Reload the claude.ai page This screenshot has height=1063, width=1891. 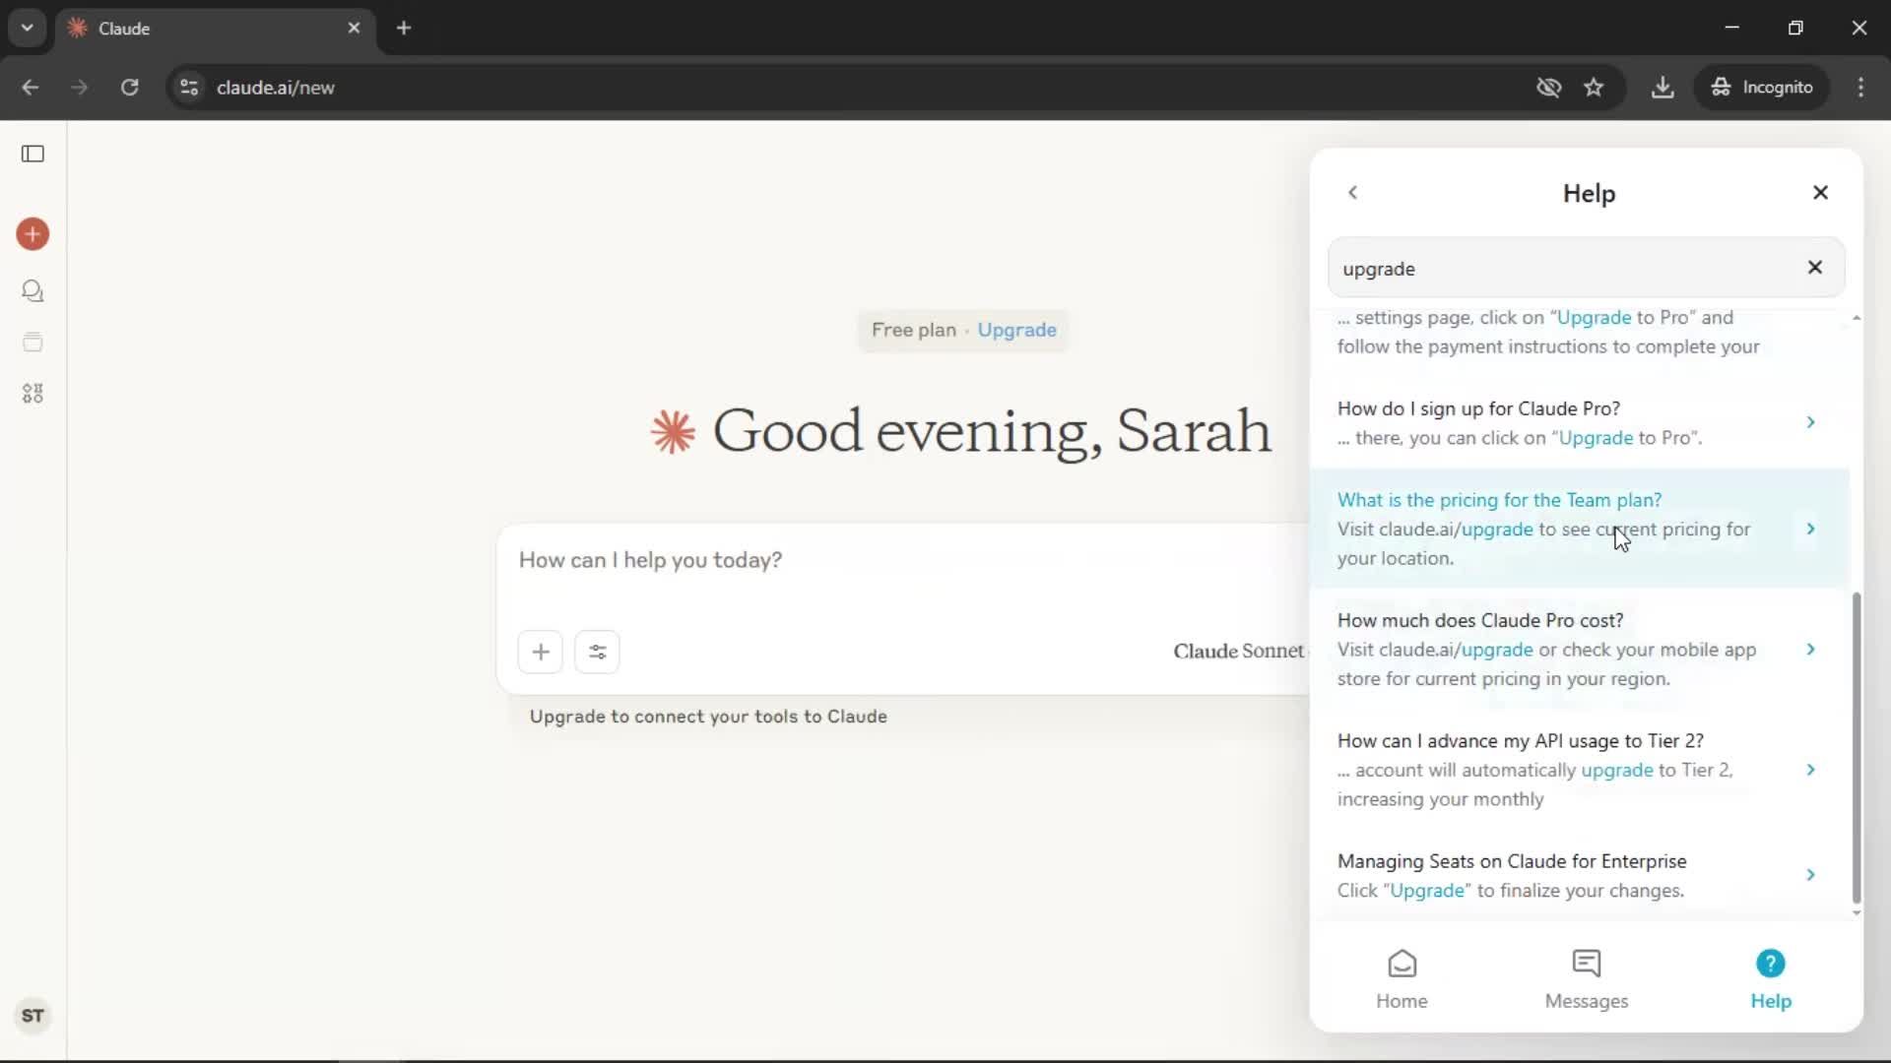coord(130,88)
